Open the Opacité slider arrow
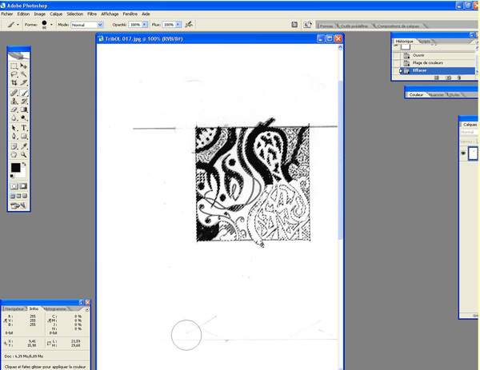The width and height of the screenshot is (480, 370). pos(145,25)
